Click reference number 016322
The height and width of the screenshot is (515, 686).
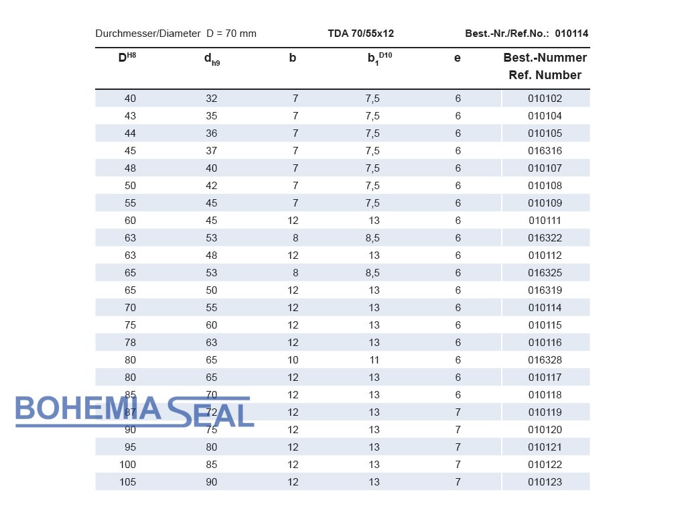click(x=545, y=238)
